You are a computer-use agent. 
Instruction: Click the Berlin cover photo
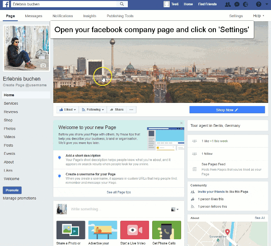click(x=161, y=70)
